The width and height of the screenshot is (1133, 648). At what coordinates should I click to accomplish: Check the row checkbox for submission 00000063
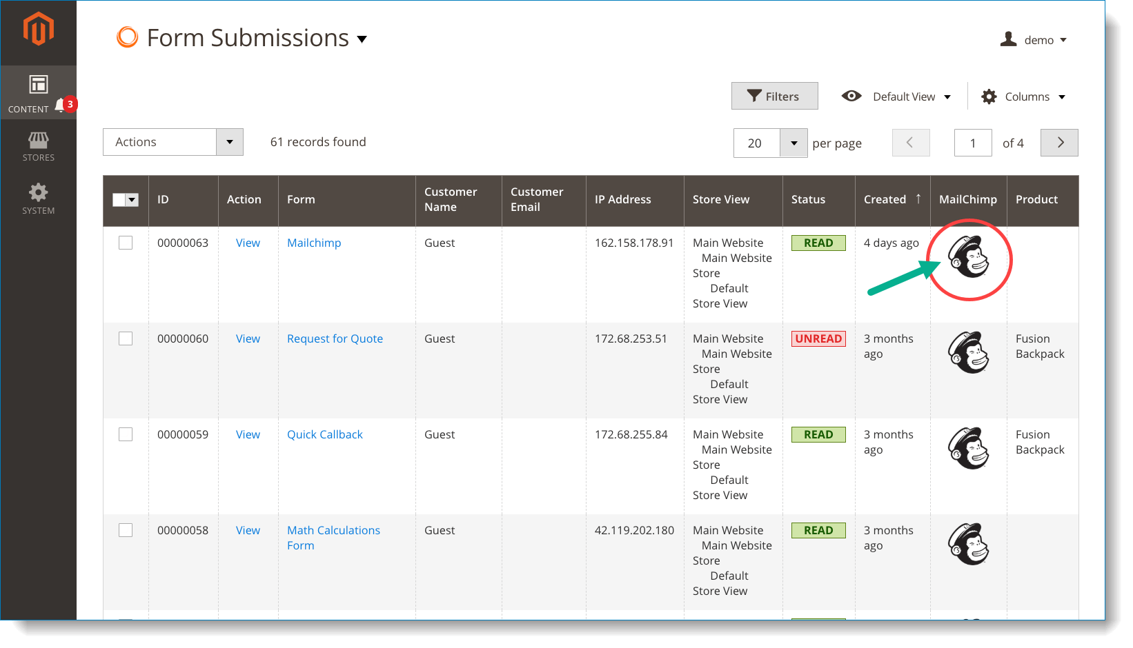click(x=126, y=243)
